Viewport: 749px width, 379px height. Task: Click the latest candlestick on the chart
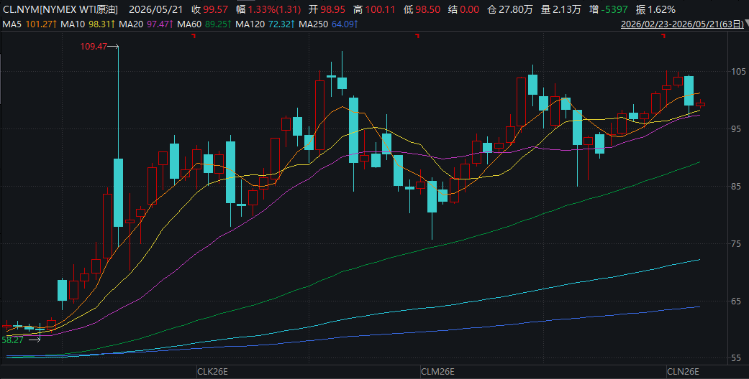pos(700,104)
